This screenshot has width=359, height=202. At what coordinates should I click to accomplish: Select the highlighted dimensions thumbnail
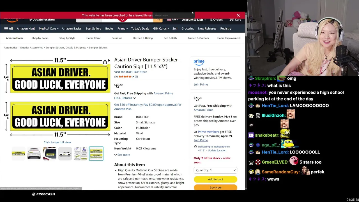coord(96,153)
